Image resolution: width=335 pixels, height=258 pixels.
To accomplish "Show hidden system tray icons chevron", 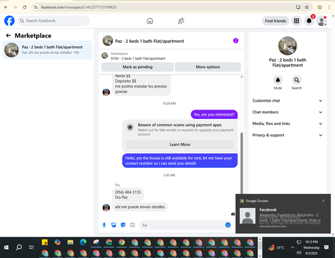I will click(x=292, y=247).
